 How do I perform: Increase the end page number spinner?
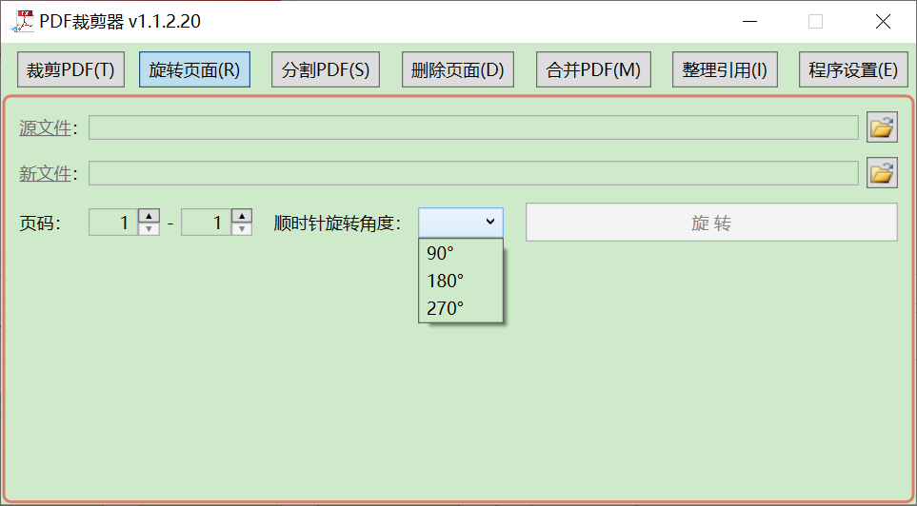click(242, 216)
